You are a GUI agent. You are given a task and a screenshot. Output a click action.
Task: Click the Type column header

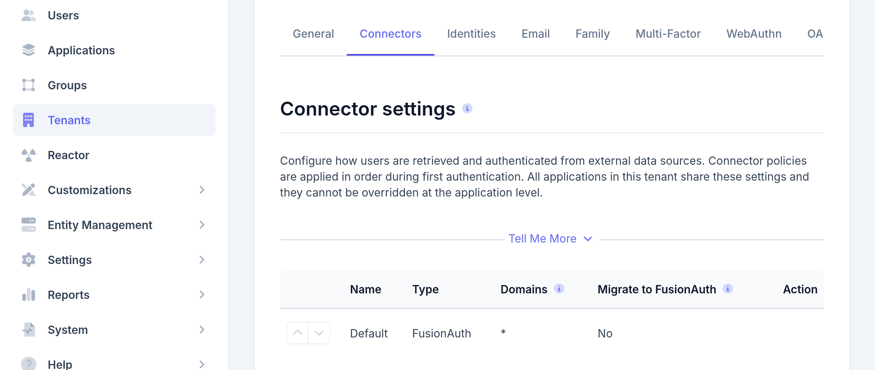coord(425,289)
